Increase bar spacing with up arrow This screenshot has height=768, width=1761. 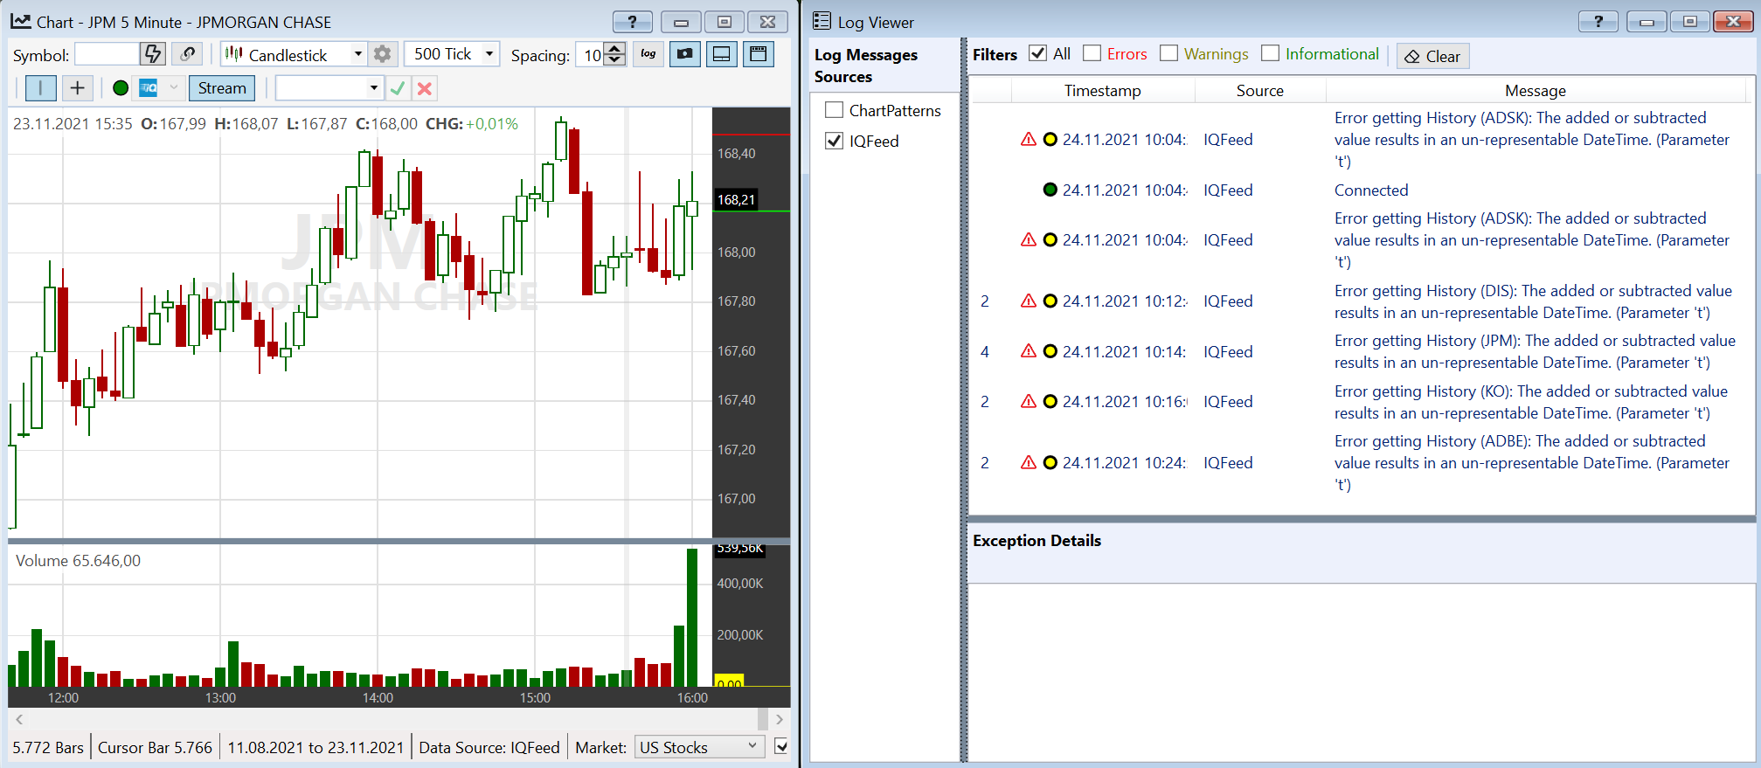tap(615, 49)
